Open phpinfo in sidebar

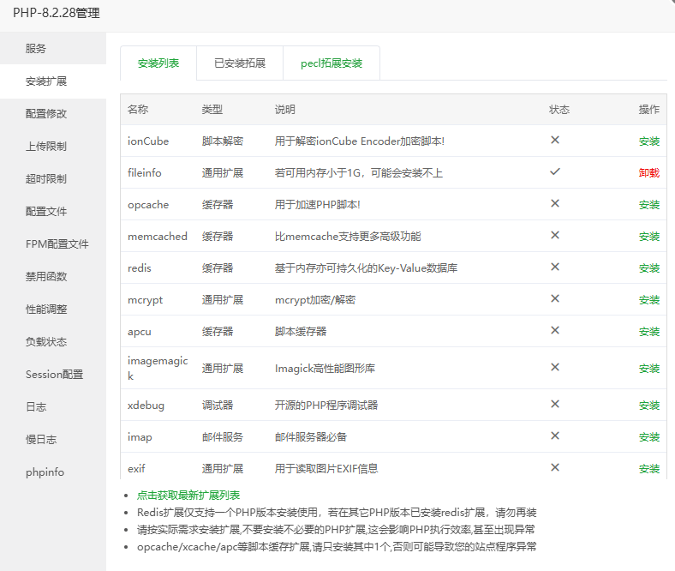tap(45, 472)
